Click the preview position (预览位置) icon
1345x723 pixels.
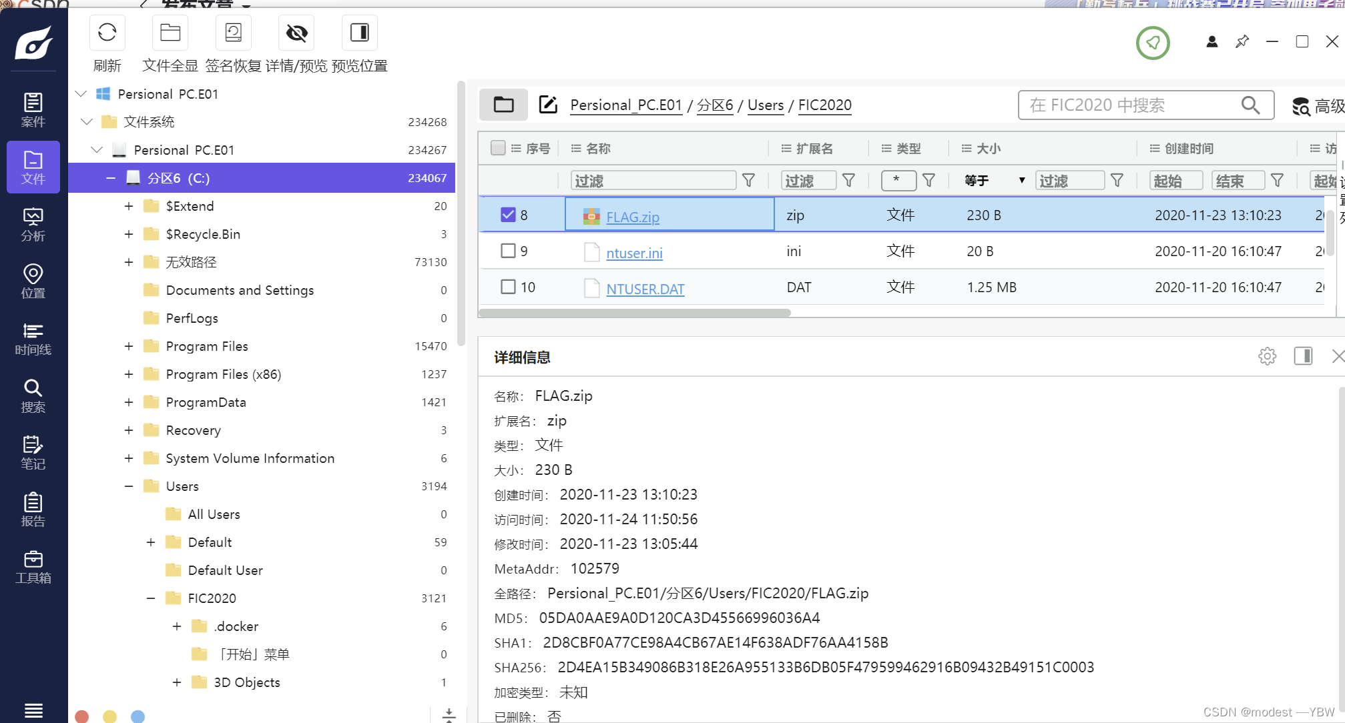click(x=359, y=33)
